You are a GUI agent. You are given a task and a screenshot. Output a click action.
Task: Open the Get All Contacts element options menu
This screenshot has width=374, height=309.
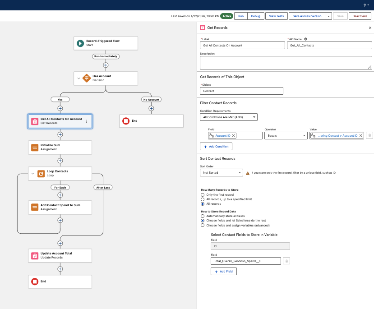point(86,121)
